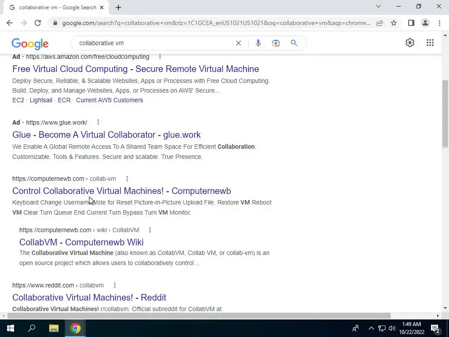Open the AWS ad options menu
Image resolution: width=449 pixels, height=337 pixels.
click(x=160, y=57)
